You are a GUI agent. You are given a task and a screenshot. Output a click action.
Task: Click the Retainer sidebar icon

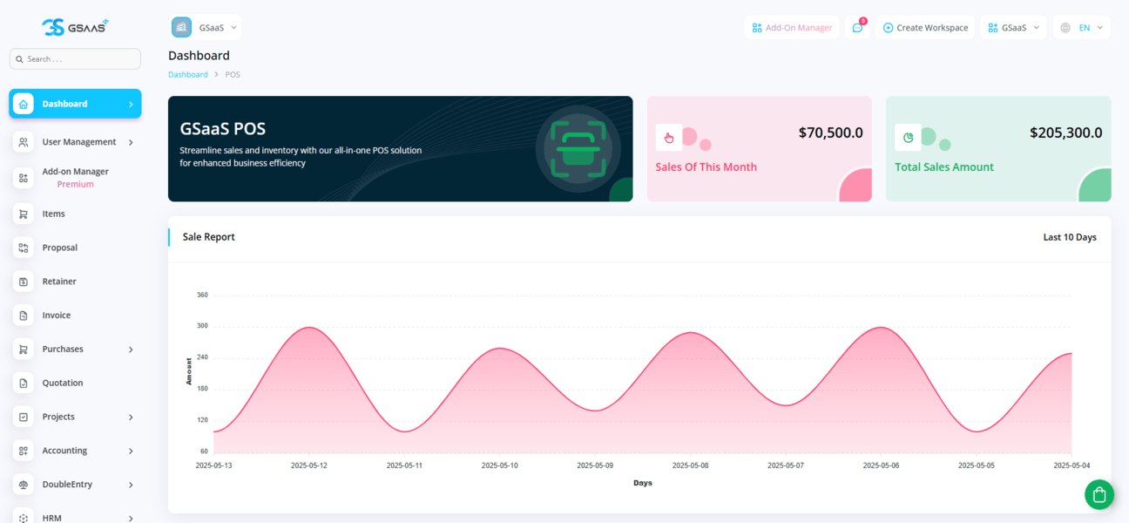tap(24, 282)
